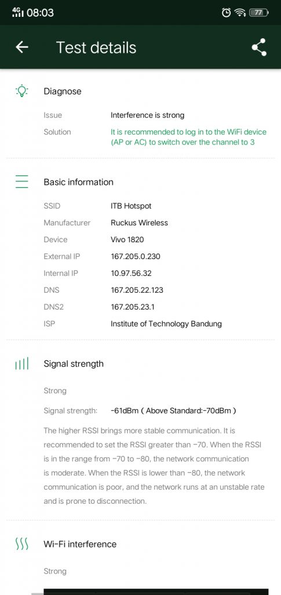
Task: Tap the back arrow in header
Action: [22, 48]
